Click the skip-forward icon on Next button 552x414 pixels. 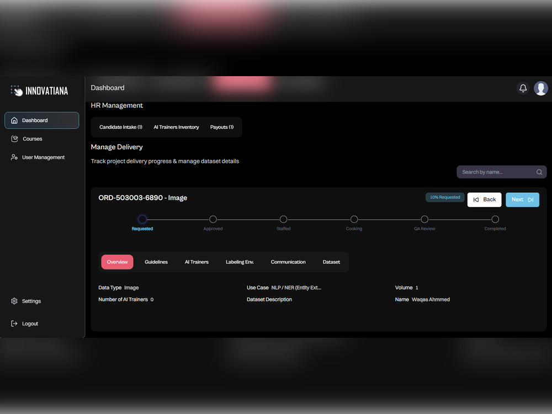point(530,200)
